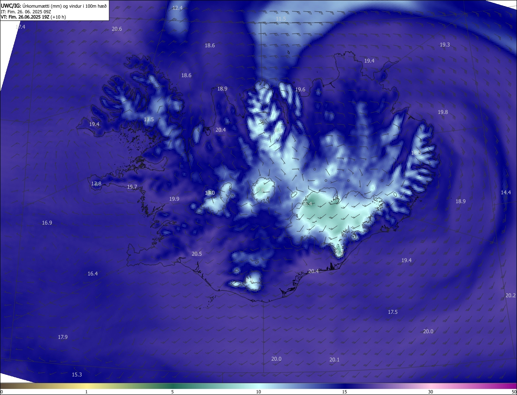Screen dimensions: 517x395
Task: Click the 14.4 value label on the map
Action: coord(506,192)
